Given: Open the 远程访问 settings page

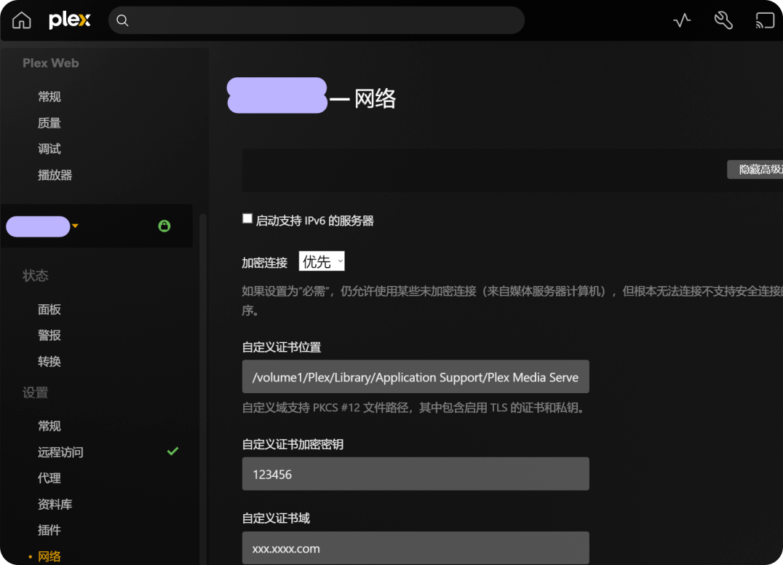Looking at the screenshot, I should pos(60,452).
